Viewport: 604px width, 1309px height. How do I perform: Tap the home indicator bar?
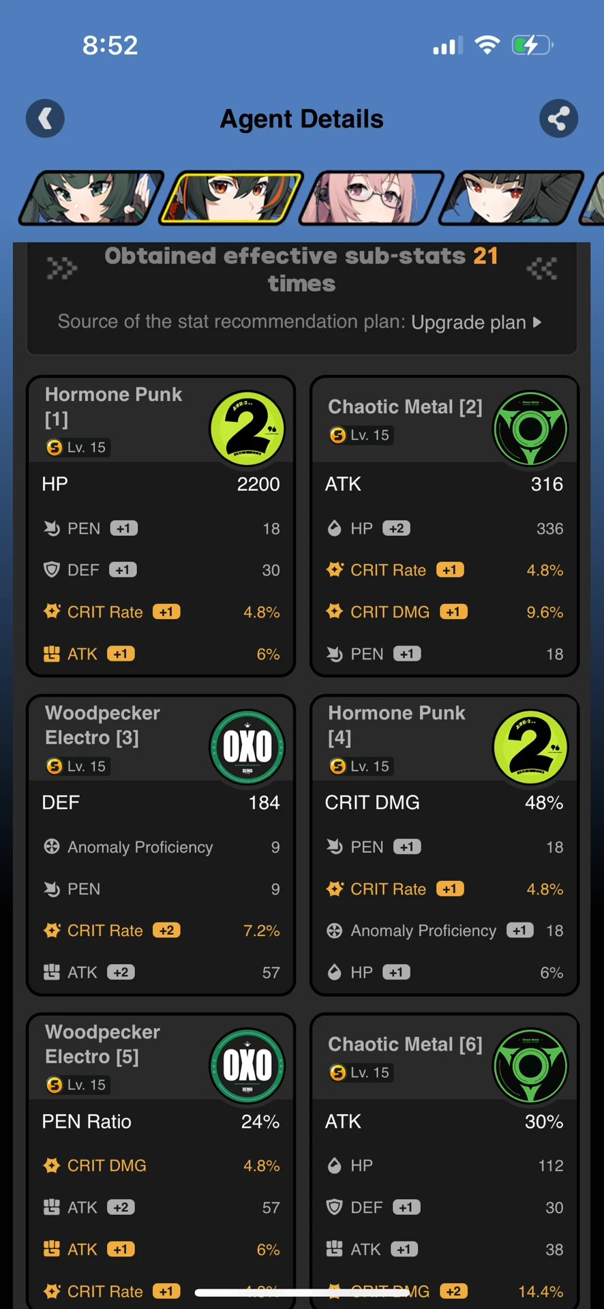pos(302,1292)
